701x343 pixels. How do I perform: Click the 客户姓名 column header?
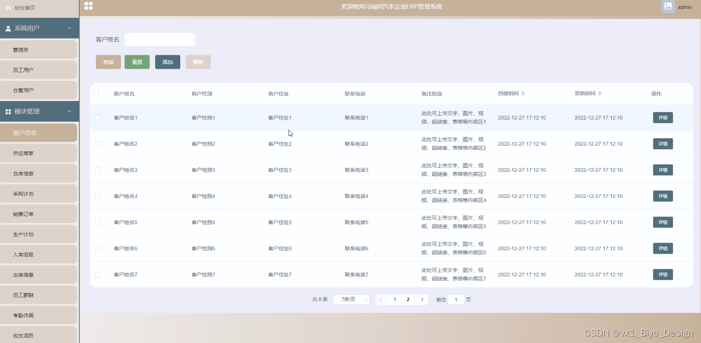(124, 94)
